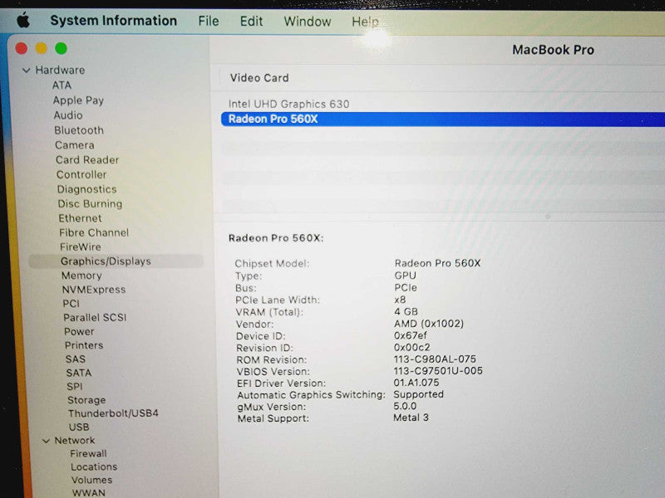
Task: Select Printers in the sidebar
Action: click(x=84, y=345)
